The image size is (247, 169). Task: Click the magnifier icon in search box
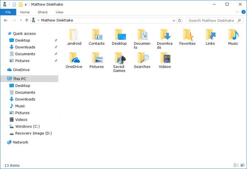pyautogui.click(x=239, y=20)
